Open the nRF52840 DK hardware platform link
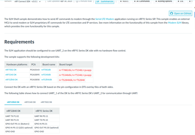 pos(12,80)
